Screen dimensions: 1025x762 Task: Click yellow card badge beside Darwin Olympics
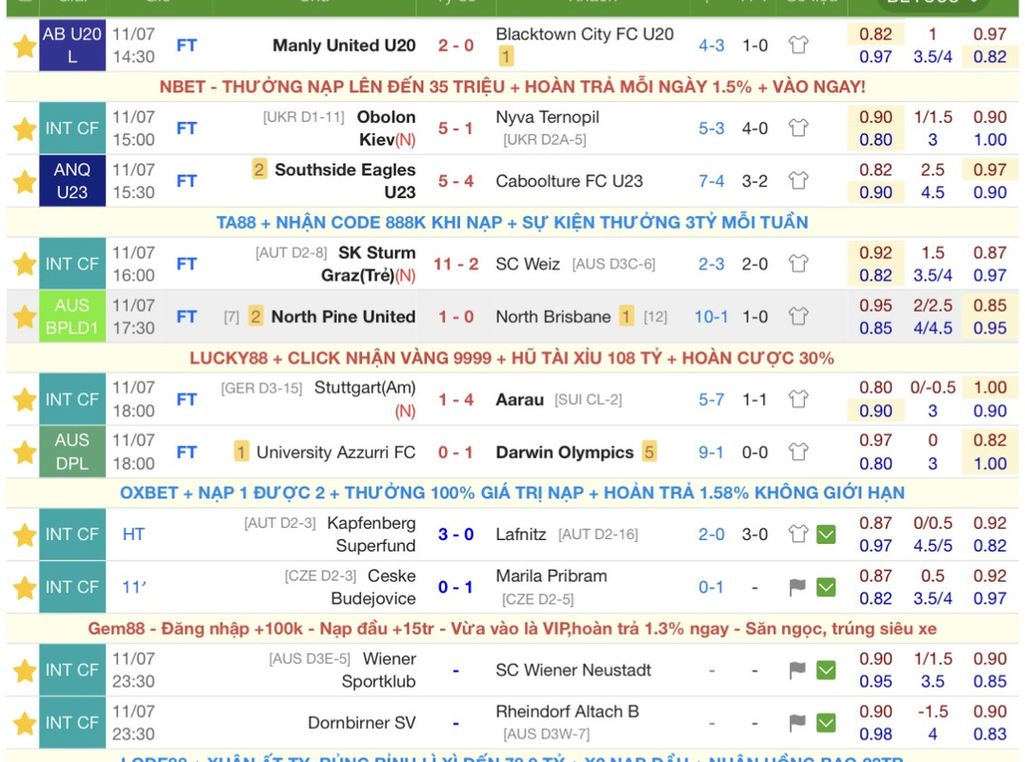pyautogui.click(x=649, y=451)
